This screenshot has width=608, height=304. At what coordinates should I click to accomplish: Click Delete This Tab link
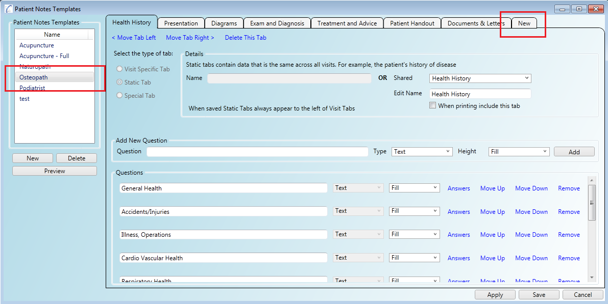click(246, 38)
